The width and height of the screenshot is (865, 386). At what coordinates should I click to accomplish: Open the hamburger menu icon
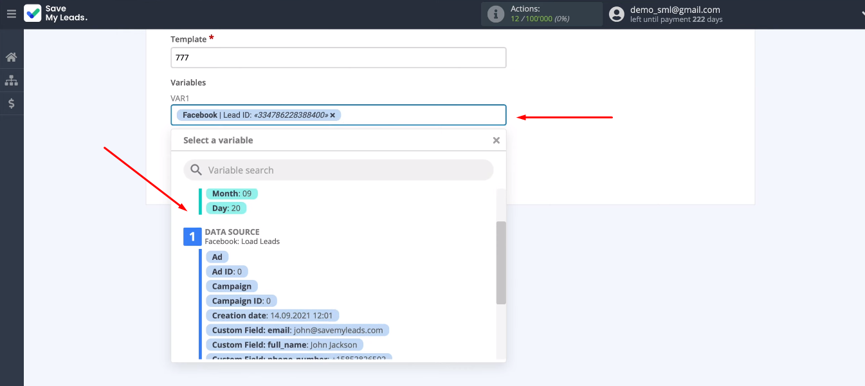click(11, 14)
